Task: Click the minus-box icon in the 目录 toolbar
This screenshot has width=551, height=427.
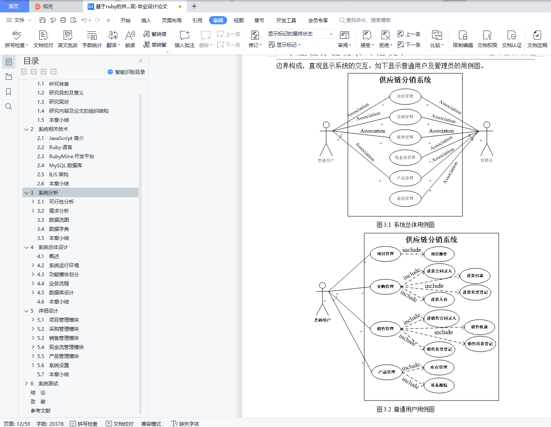Action: point(53,72)
